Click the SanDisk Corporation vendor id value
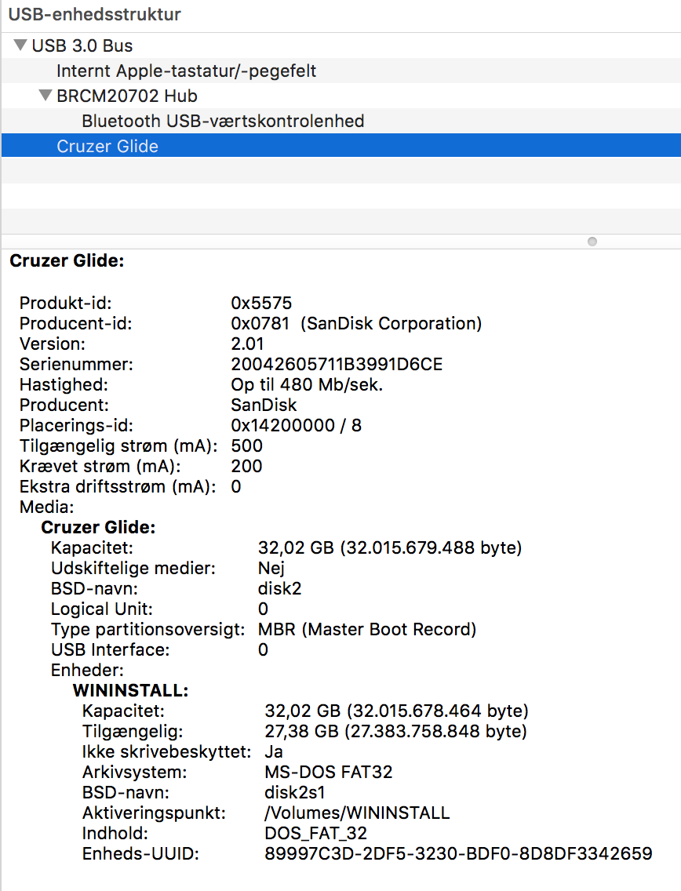Image resolution: width=681 pixels, height=891 pixels. pos(356,323)
